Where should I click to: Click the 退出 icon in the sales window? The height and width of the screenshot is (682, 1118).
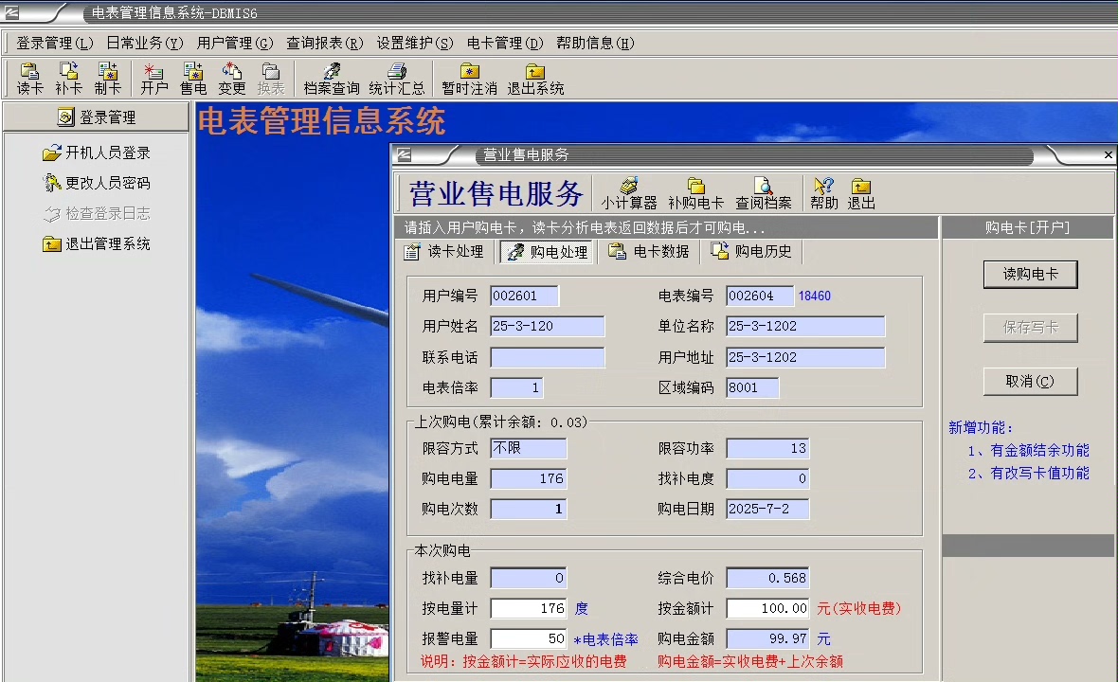[861, 193]
